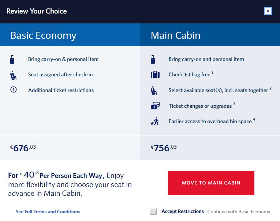The width and height of the screenshot is (280, 221).
Task: Click the Main Cabin seat selection icon
Action: tap(154, 90)
